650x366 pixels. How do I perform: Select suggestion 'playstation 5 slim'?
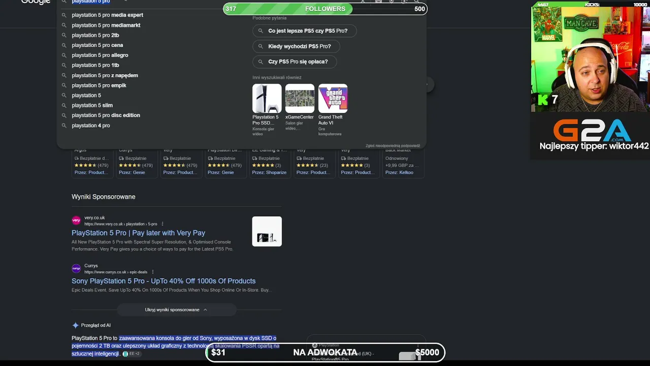point(92,105)
